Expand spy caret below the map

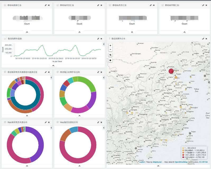click(158, 166)
